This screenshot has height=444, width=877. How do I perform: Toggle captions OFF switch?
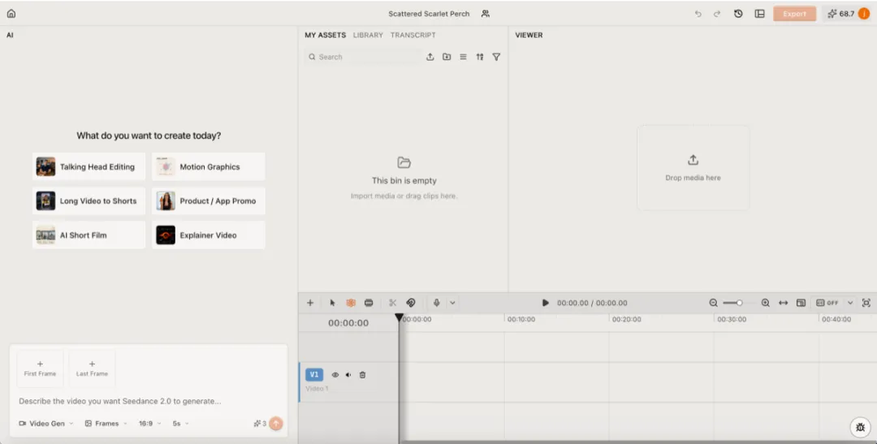[827, 303]
